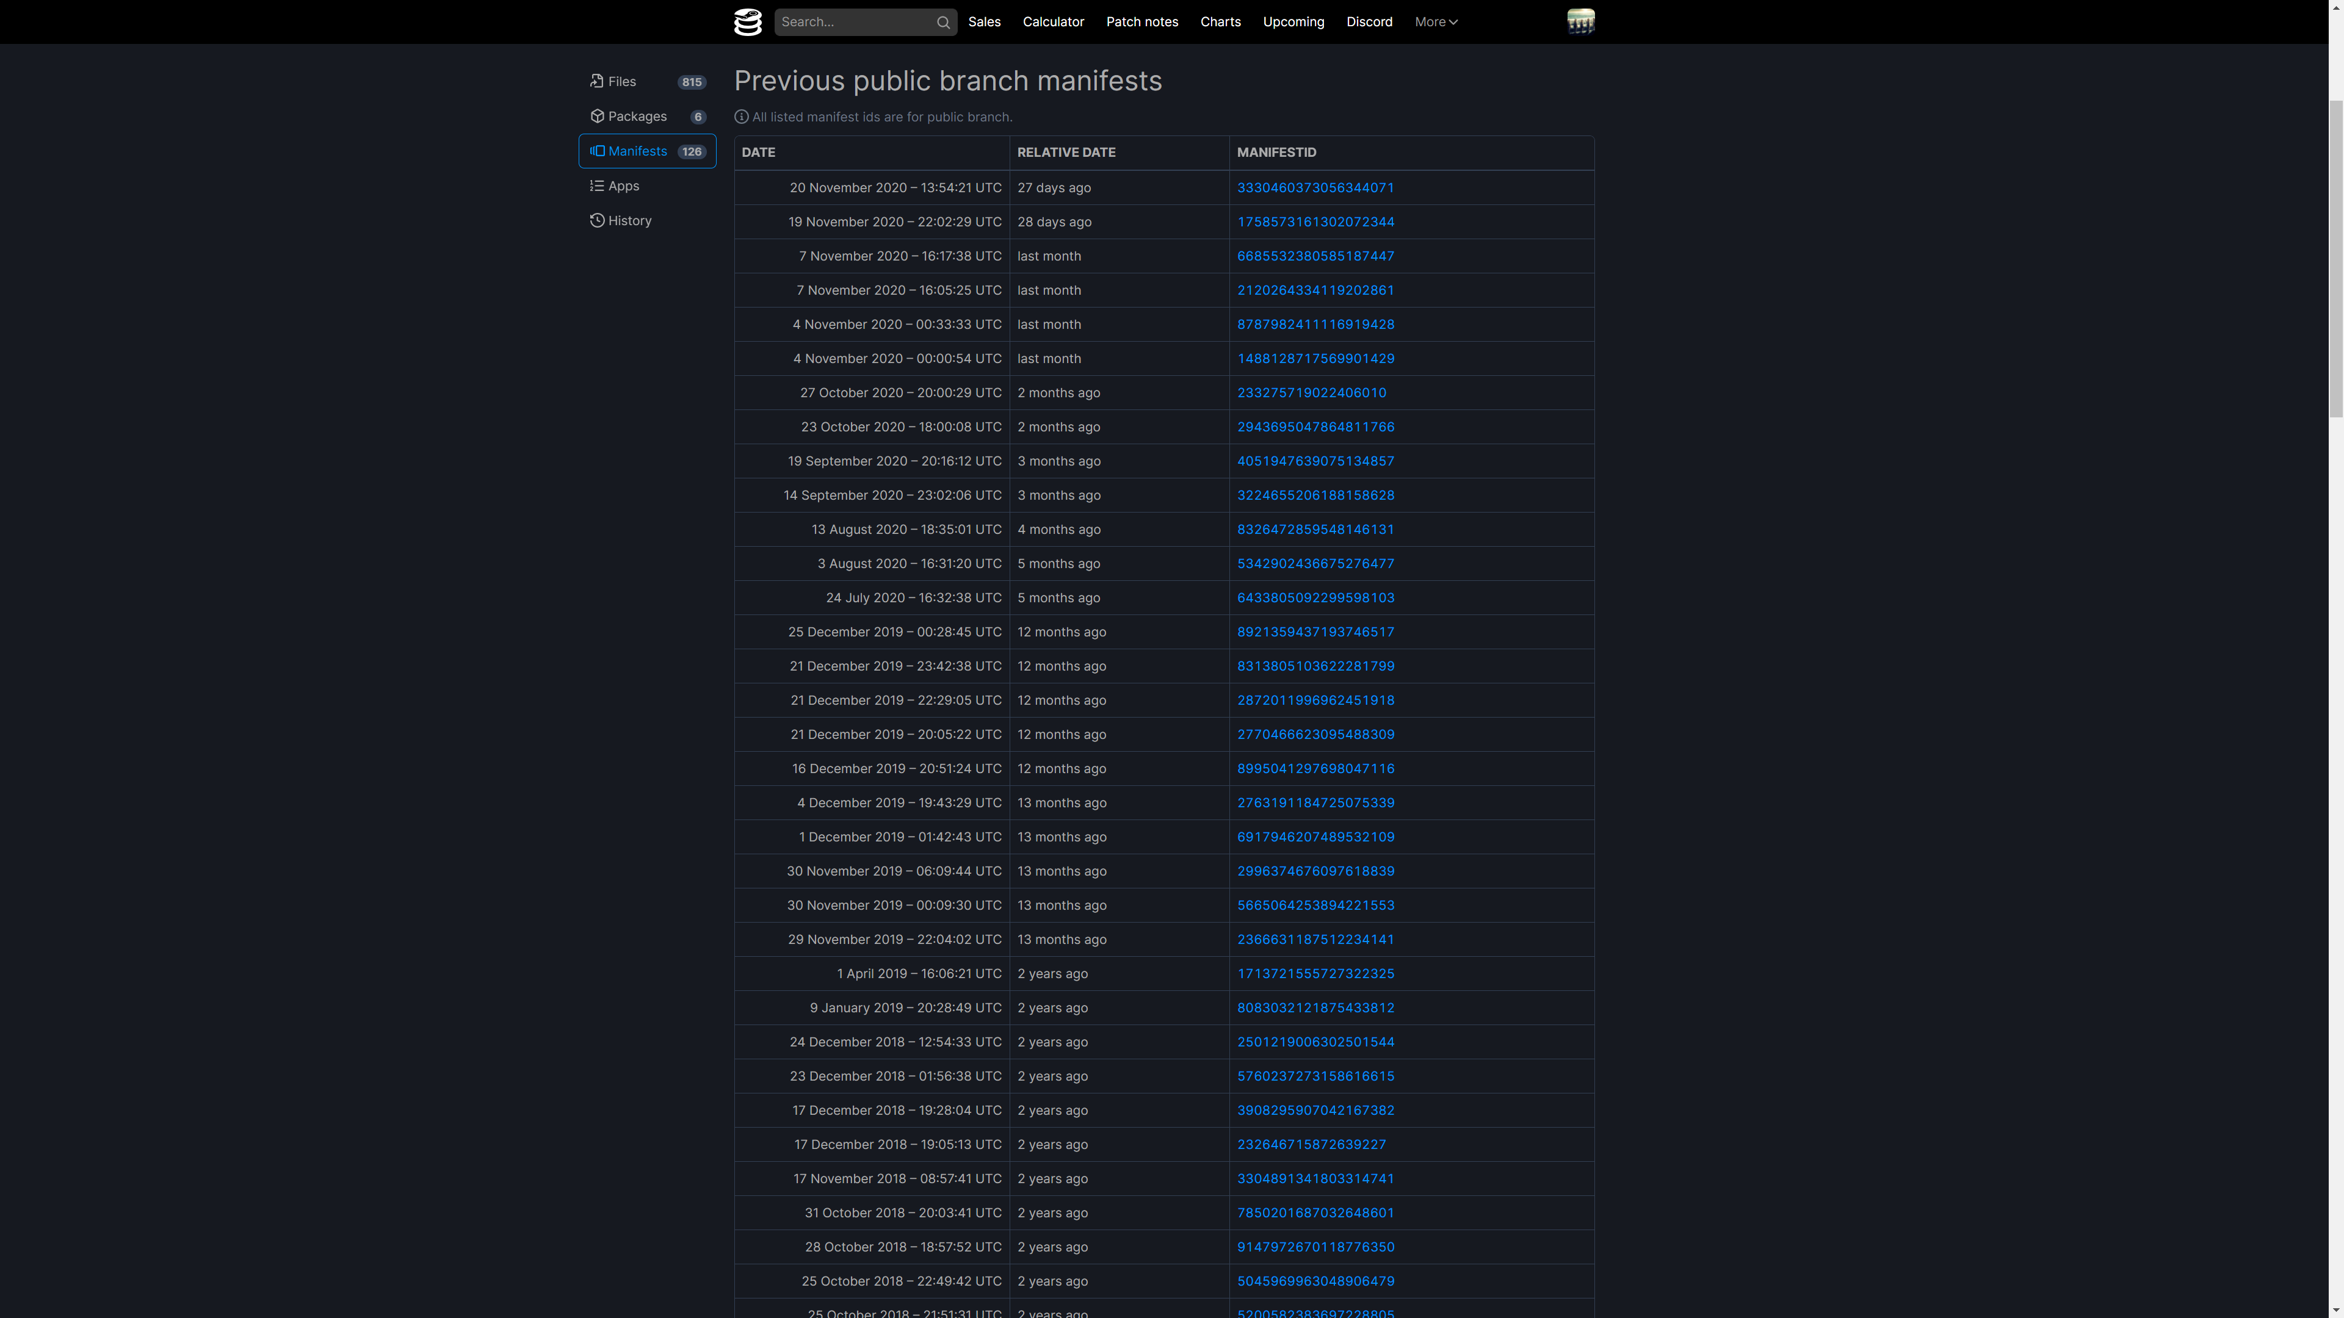Open the Sales menu item
The width and height of the screenshot is (2344, 1318).
(983, 22)
